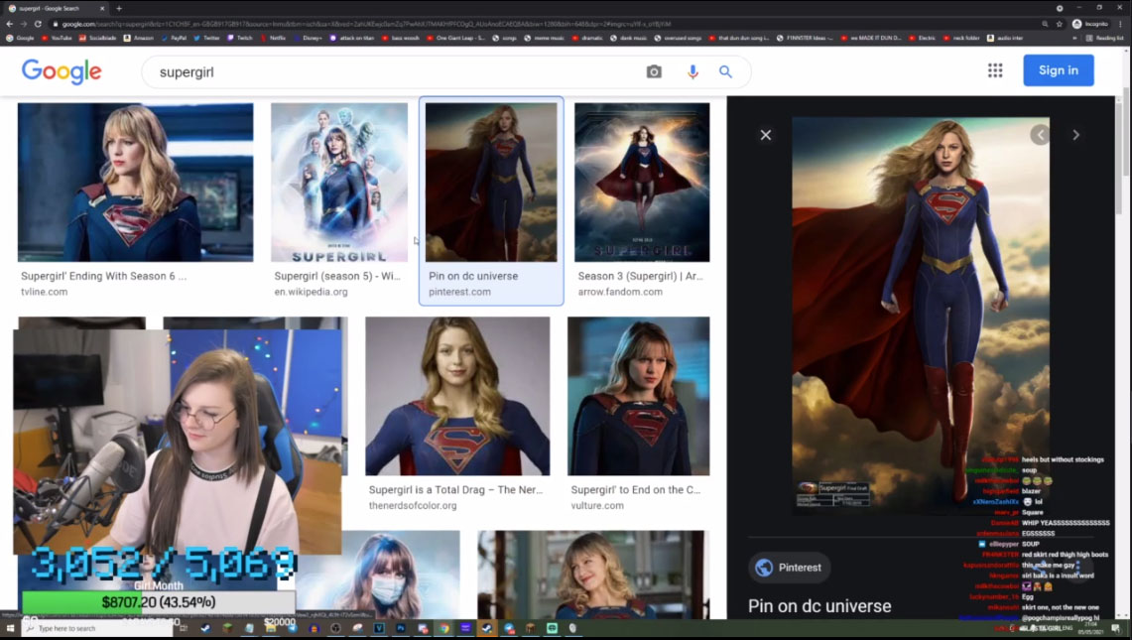Open the thumbnail of Supergirl wearing a face mask
This screenshot has height=640, width=1132.
(x=388, y=575)
